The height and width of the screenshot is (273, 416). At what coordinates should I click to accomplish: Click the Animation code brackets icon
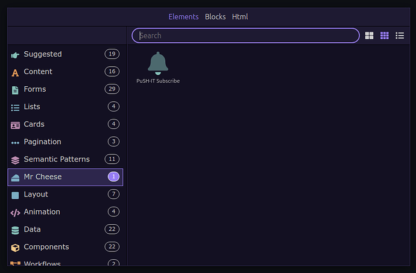click(x=15, y=213)
